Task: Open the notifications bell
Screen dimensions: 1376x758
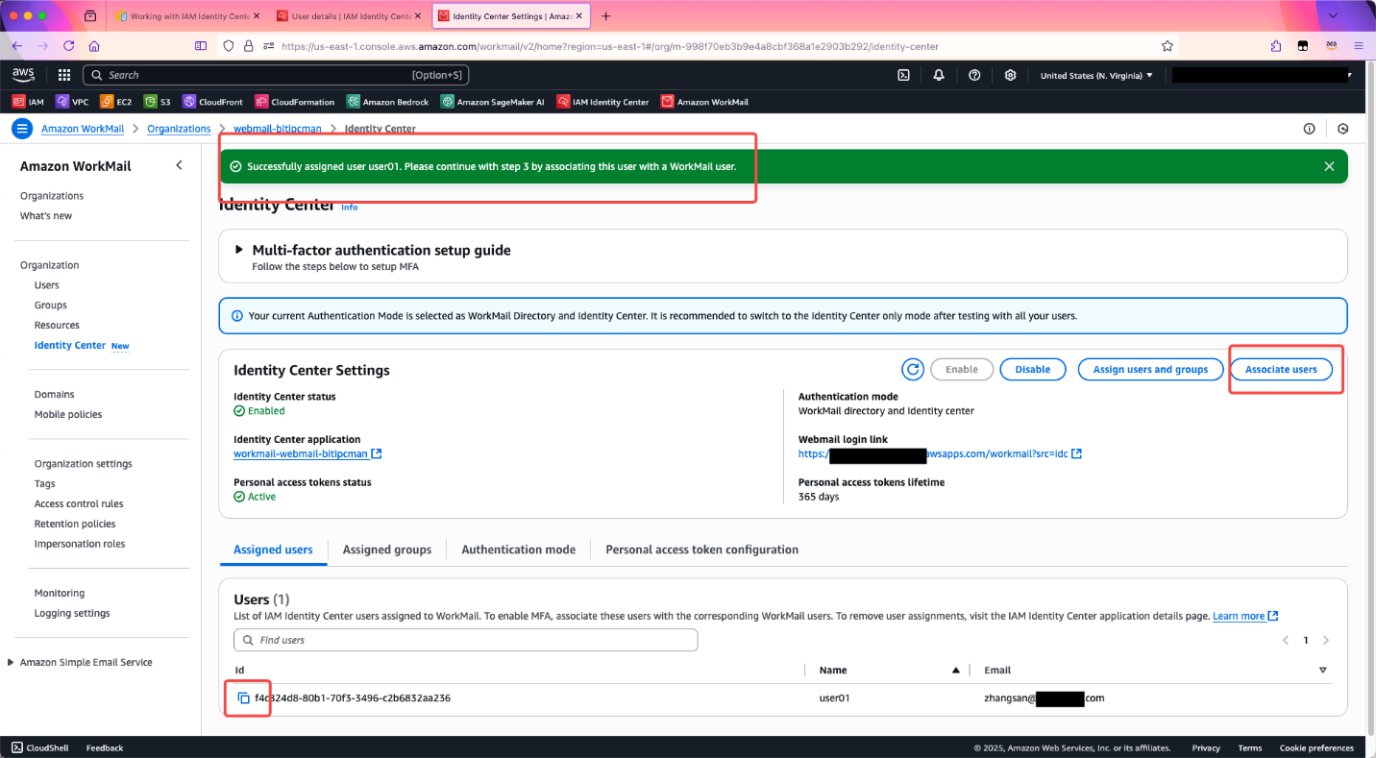Action: 939,75
